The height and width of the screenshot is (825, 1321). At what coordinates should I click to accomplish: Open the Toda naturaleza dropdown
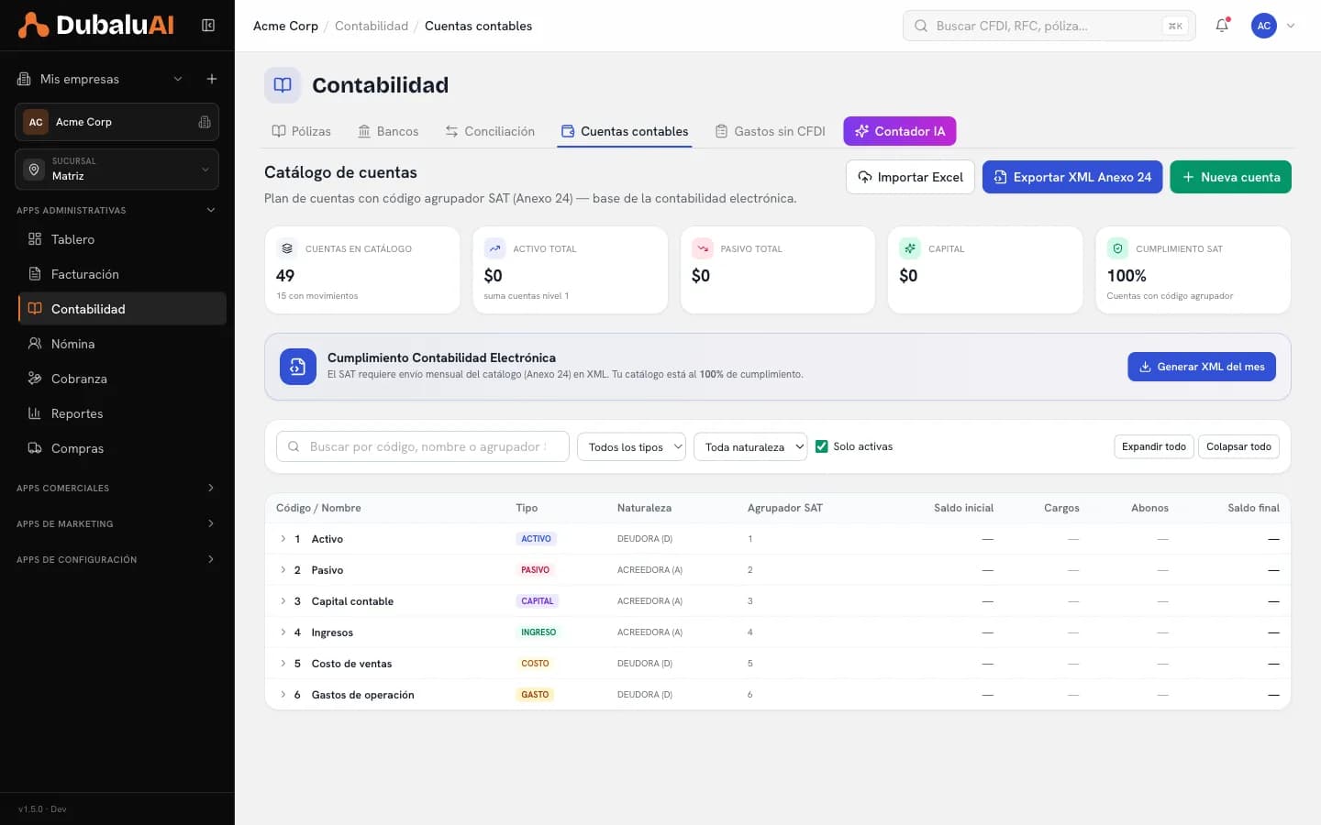coord(750,446)
